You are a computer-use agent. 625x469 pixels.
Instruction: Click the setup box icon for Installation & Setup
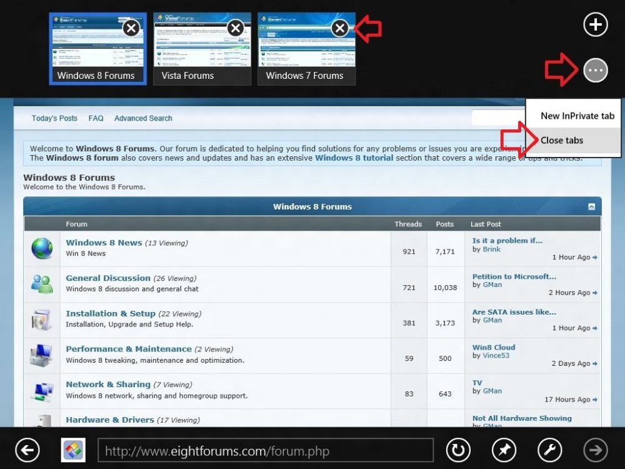click(42, 320)
